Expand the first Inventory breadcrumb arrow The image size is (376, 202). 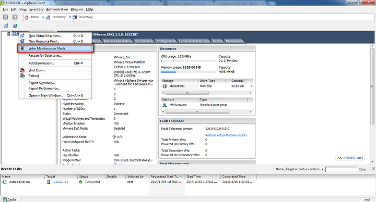(43, 17)
